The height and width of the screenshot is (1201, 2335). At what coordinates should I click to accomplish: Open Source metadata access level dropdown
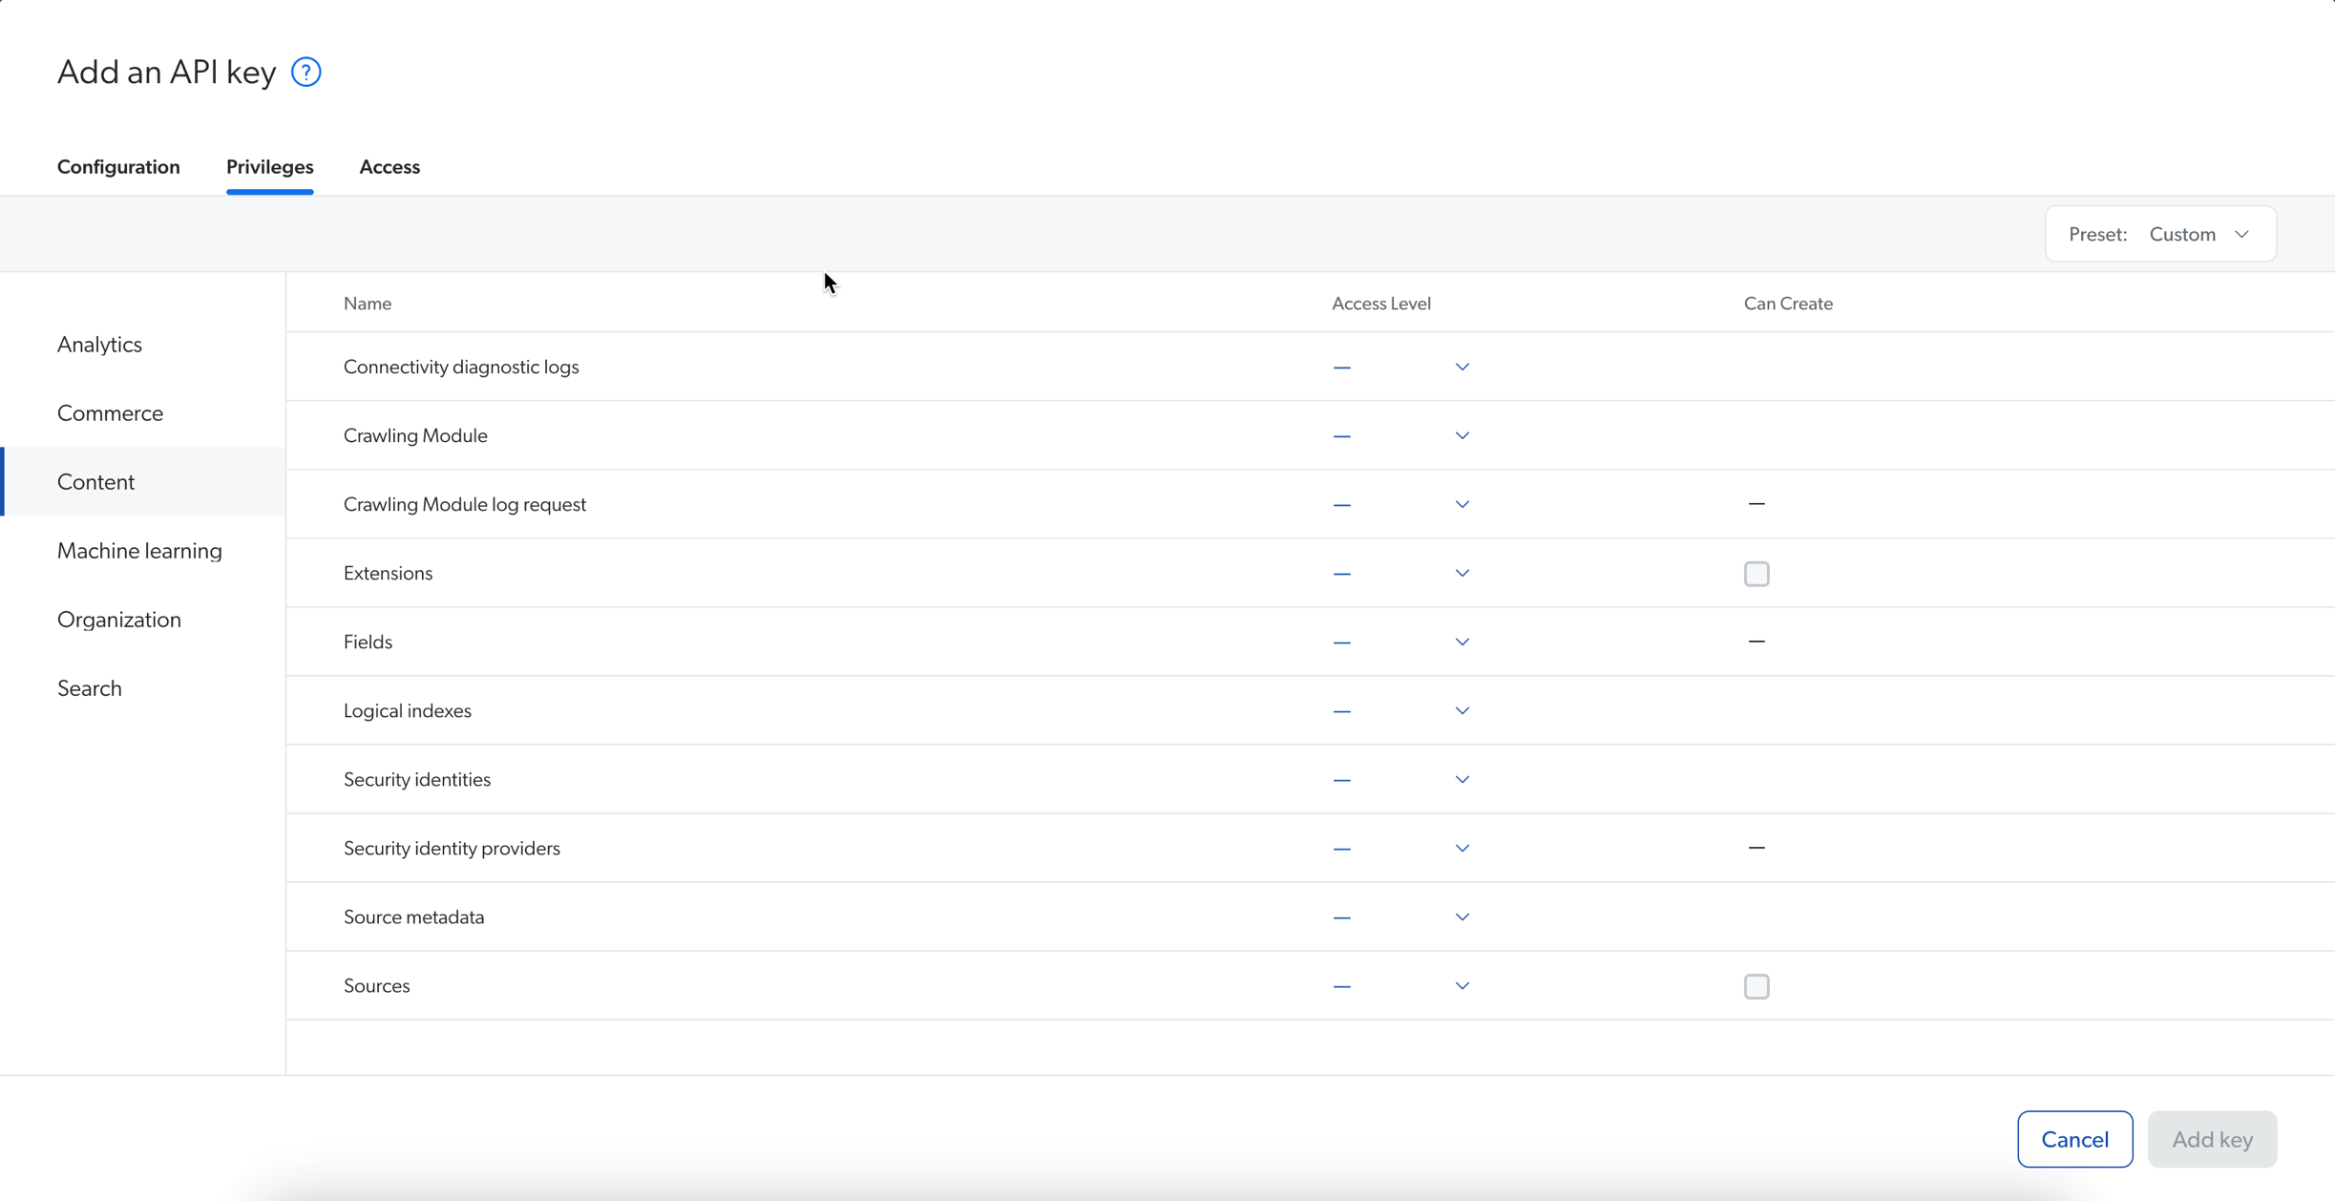1462,916
